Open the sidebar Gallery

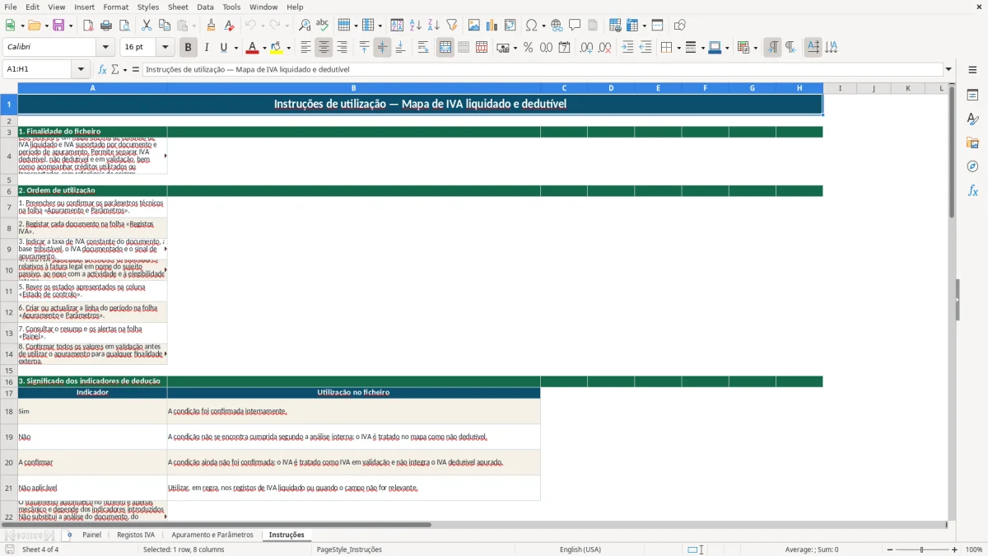click(x=972, y=143)
